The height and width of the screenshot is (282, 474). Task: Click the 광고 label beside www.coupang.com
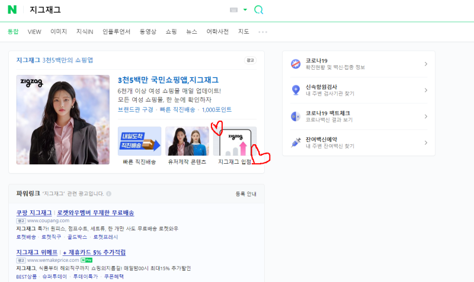[21, 221]
